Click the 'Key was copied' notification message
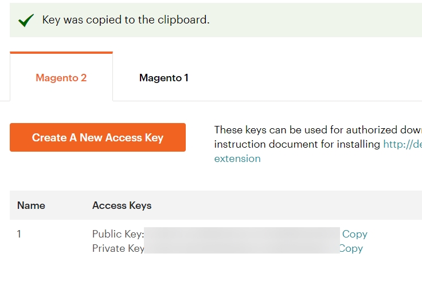This screenshot has height=281, width=422. click(x=126, y=20)
